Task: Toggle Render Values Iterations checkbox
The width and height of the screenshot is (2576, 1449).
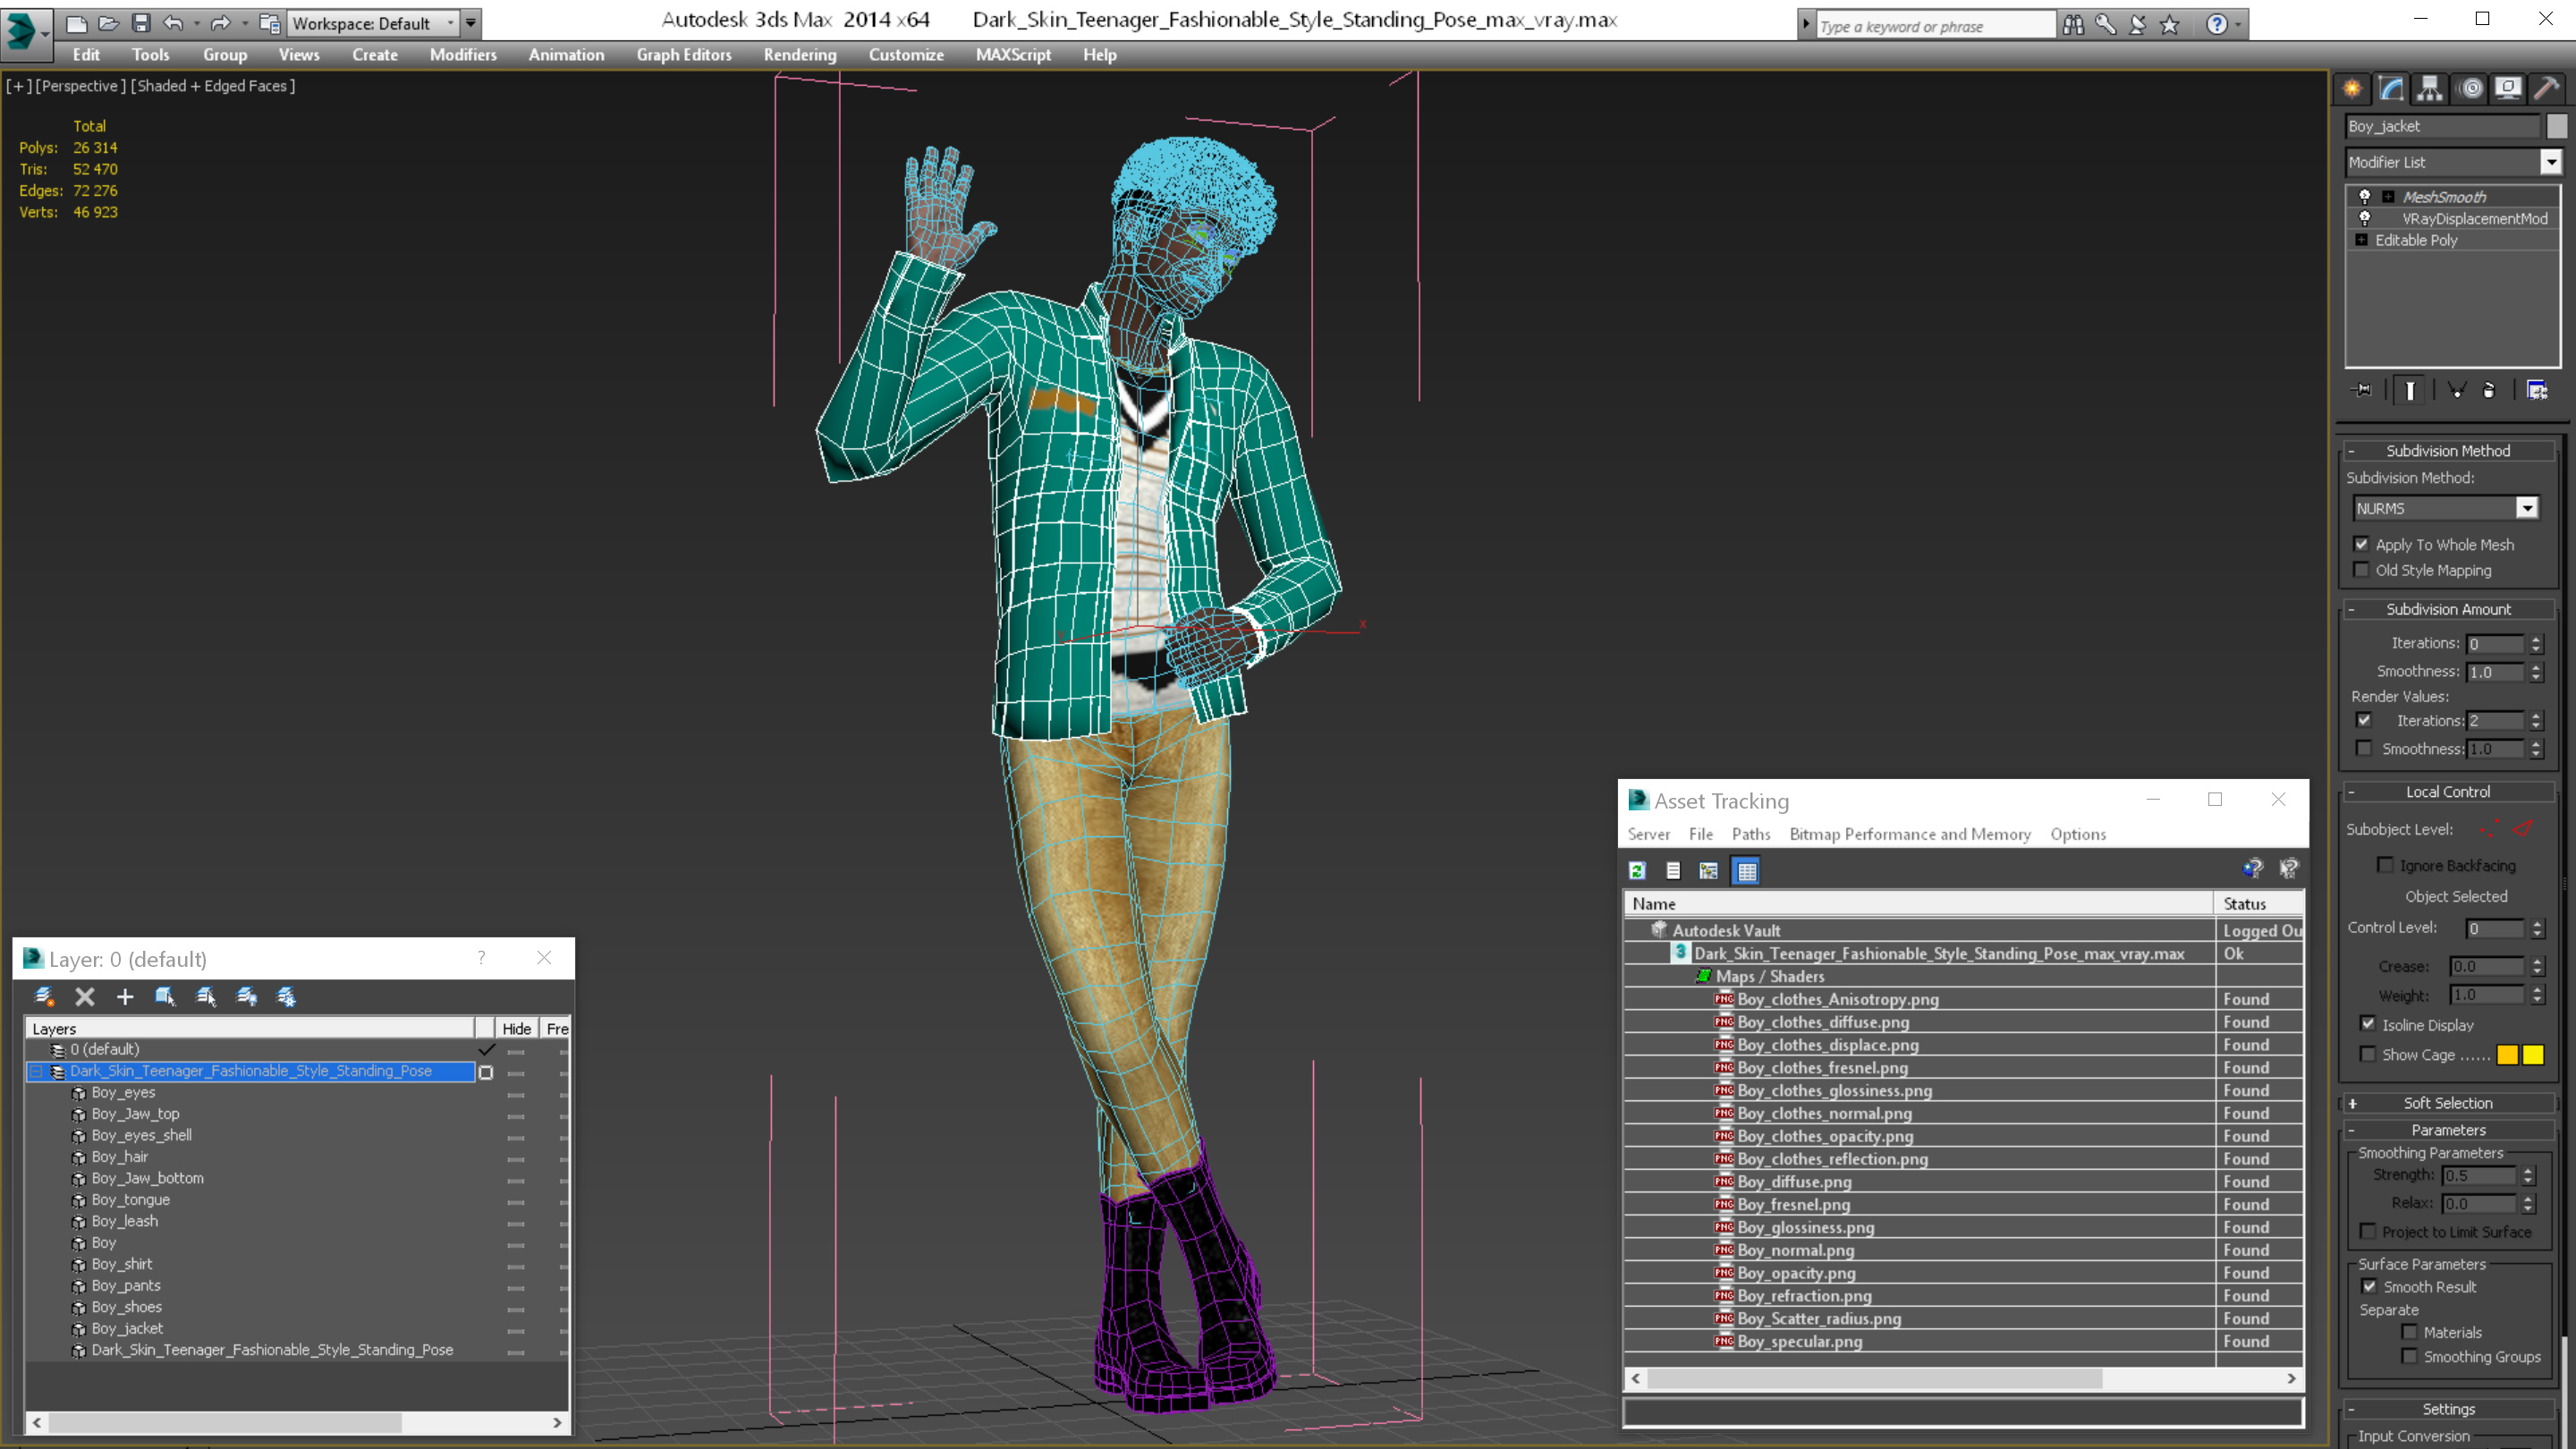Action: coord(2364,720)
